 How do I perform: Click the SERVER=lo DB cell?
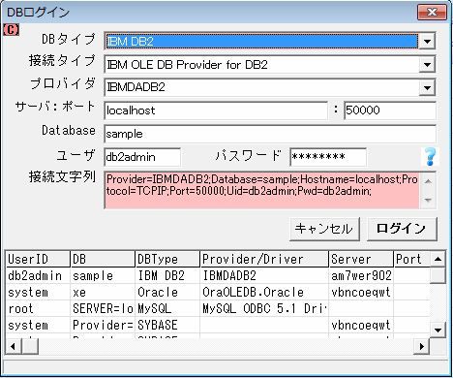pyautogui.click(x=103, y=309)
